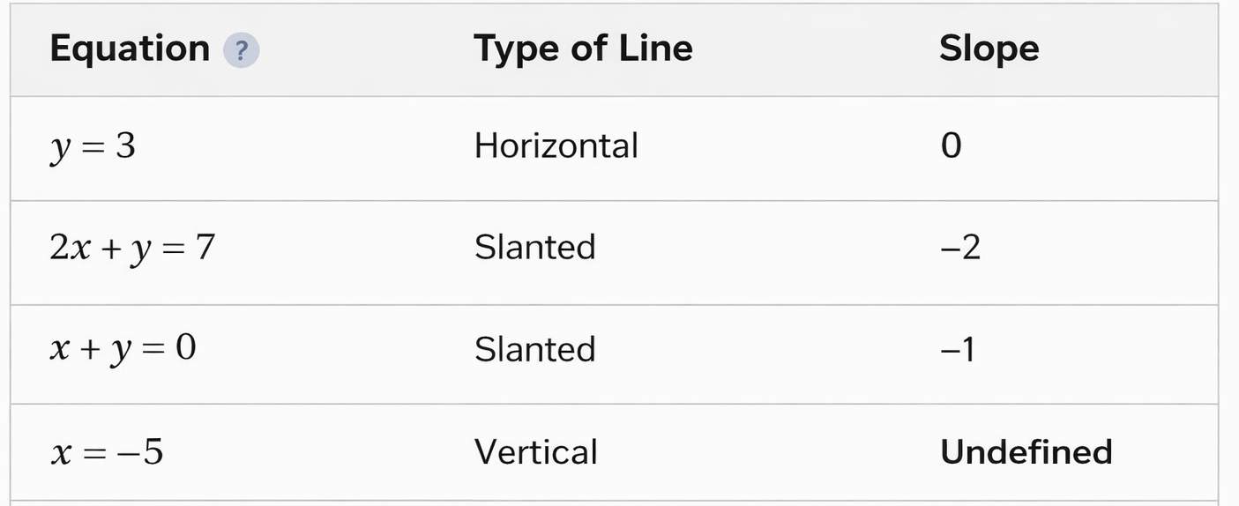This screenshot has width=1239, height=506.
Task: Select the Vertical line type cell
Action: [x=535, y=453]
